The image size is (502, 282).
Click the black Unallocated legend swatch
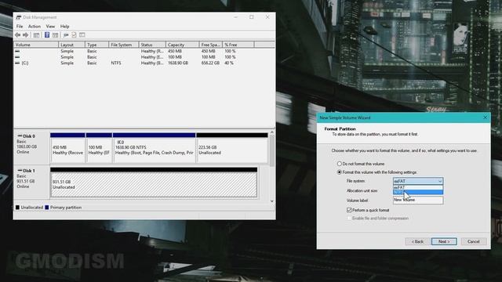17,208
